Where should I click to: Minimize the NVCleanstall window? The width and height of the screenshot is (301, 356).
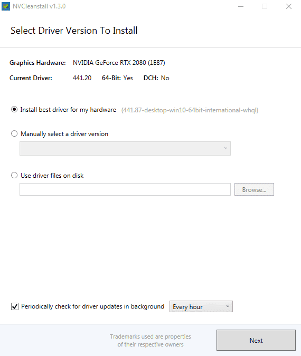(241, 6)
